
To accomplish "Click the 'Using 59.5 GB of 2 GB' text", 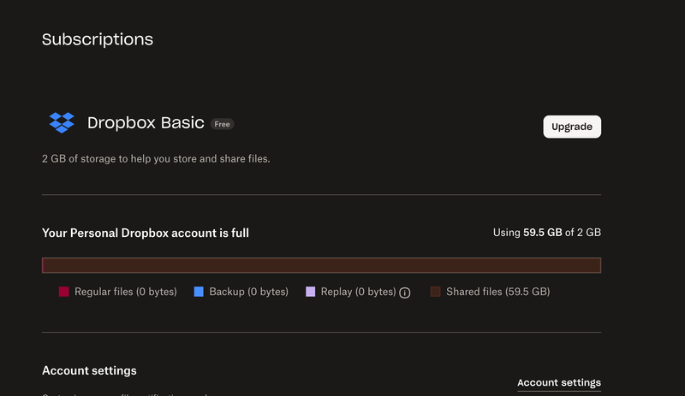I will (x=546, y=233).
